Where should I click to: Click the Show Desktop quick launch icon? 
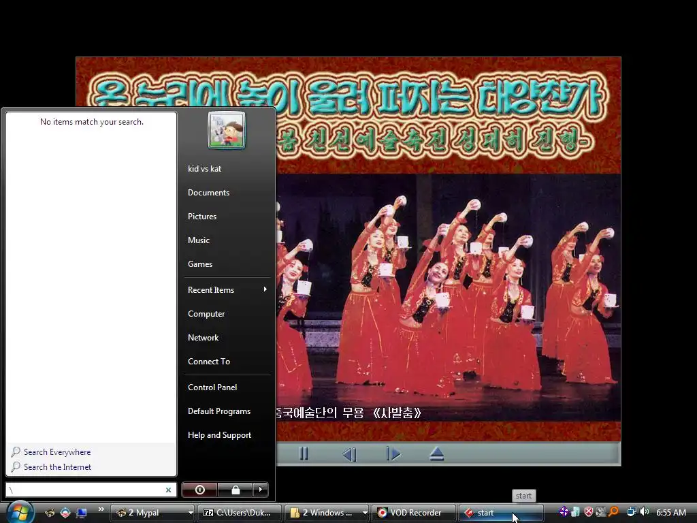click(81, 513)
